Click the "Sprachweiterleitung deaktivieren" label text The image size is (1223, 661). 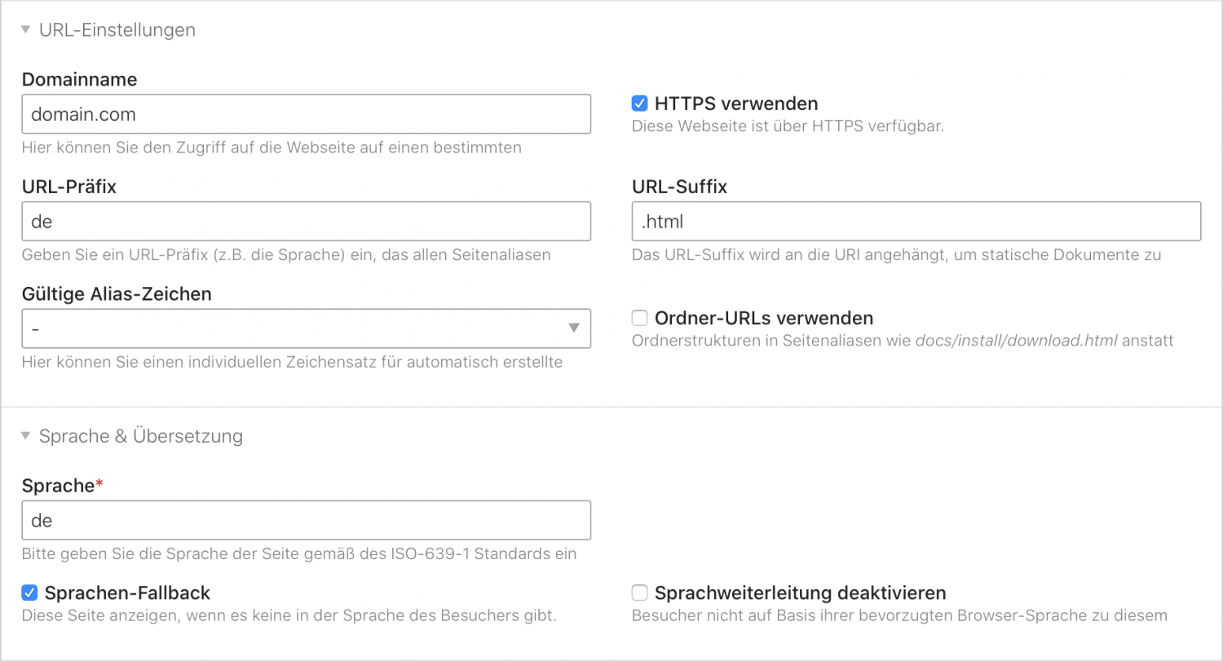click(x=799, y=593)
